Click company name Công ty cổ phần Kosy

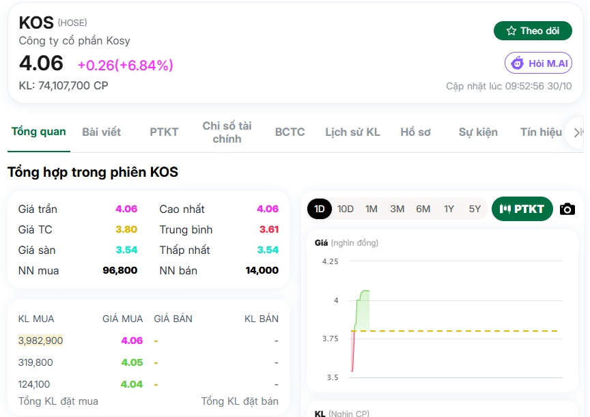(x=74, y=41)
